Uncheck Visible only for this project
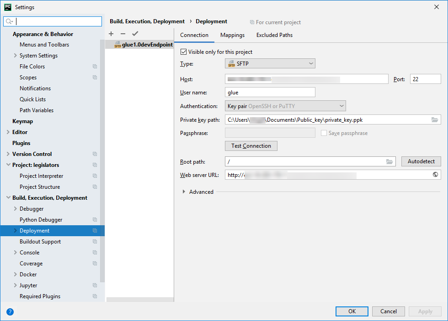 point(183,52)
